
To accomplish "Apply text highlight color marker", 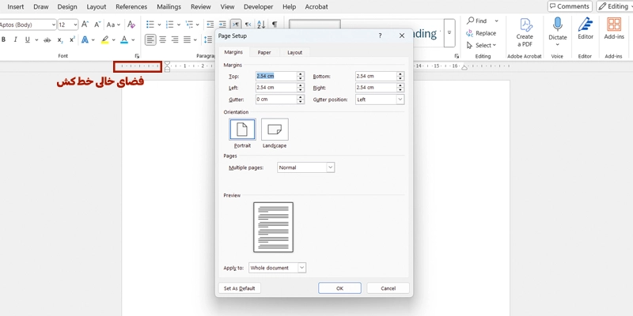I will pos(104,39).
